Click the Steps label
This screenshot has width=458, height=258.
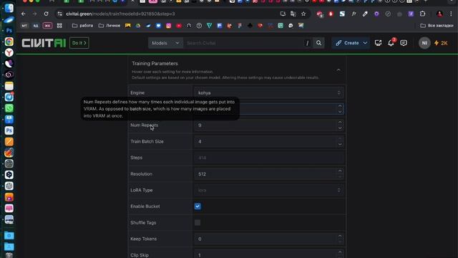[x=136, y=158]
